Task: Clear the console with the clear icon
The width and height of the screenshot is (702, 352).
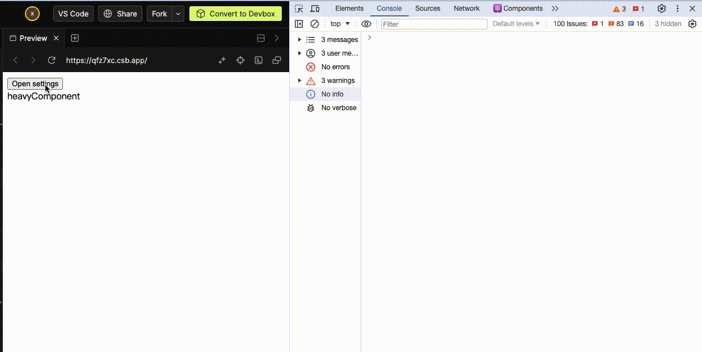Action: point(315,23)
